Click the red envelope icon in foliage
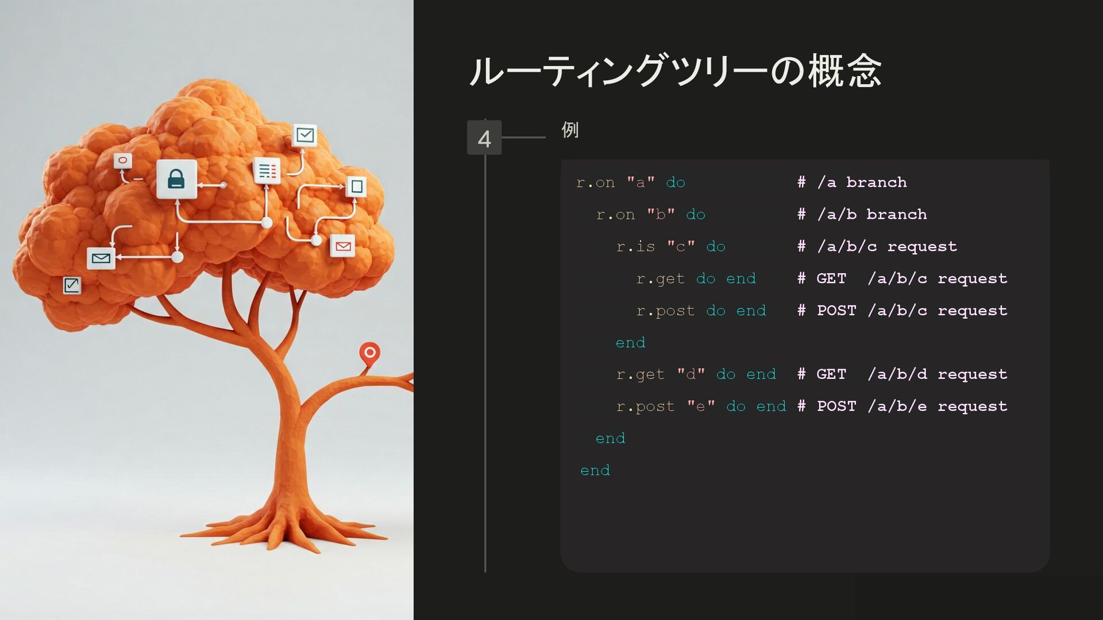The width and height of the screenshot is (1103, 620). 343,246
